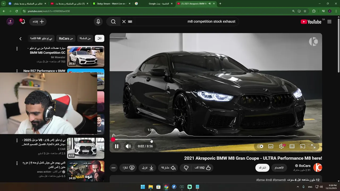Start voice search with the microphone
Viewport: 340px width, 191px height.
coord(98,21)
